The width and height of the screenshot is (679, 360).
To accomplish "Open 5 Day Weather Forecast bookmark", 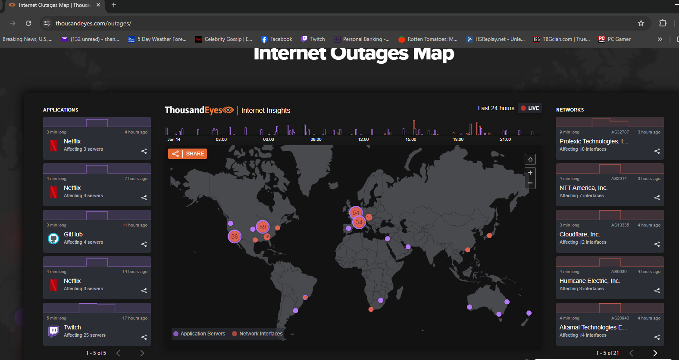I will (x=157, y=39).
